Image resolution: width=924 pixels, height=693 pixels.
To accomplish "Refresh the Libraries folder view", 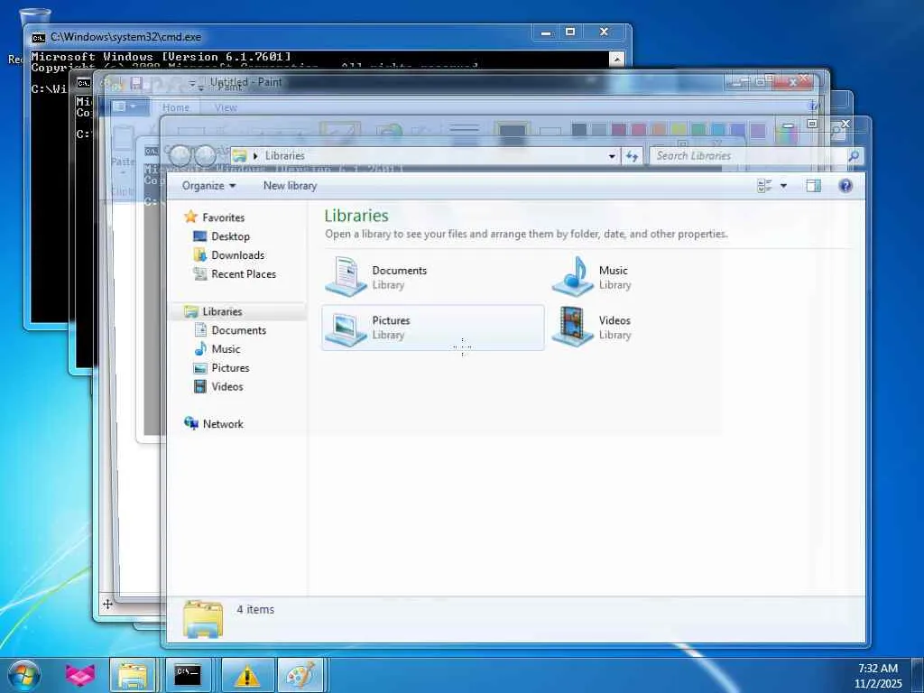I will point(632,156).
